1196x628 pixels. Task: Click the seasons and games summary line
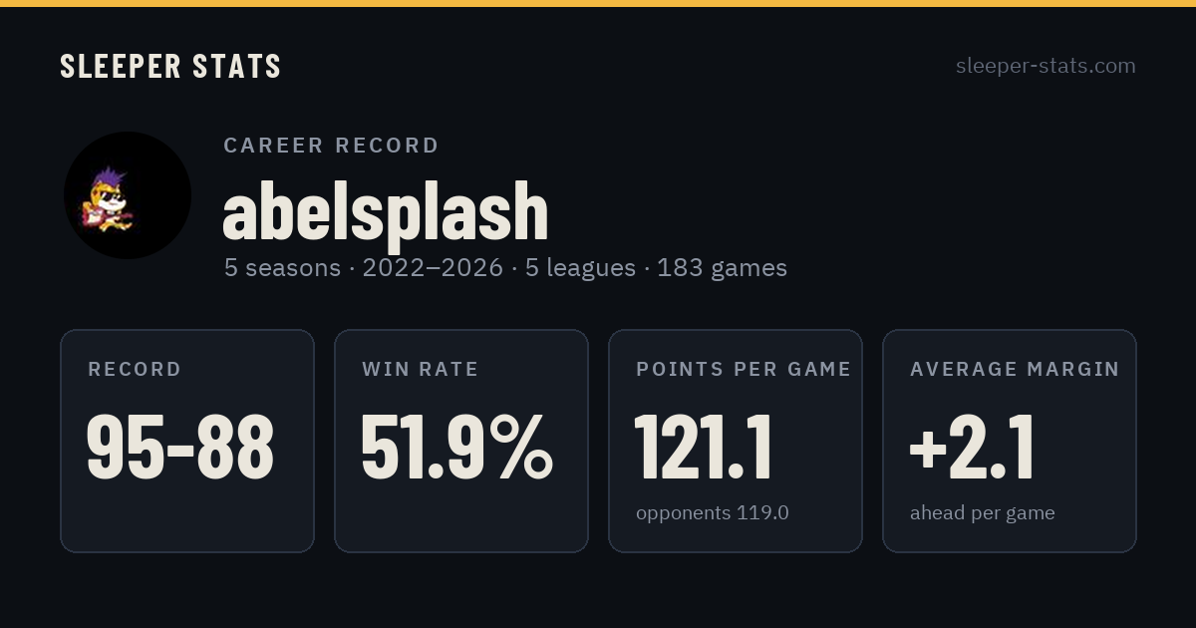505,268
